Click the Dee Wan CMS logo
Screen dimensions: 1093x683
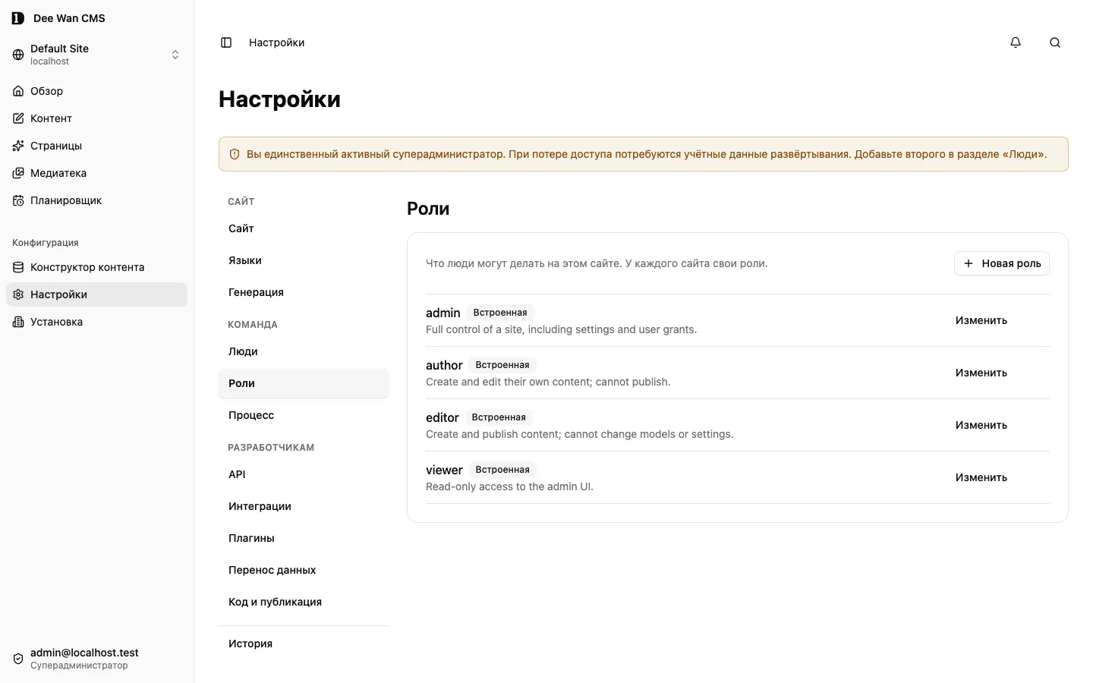point(18,18)
